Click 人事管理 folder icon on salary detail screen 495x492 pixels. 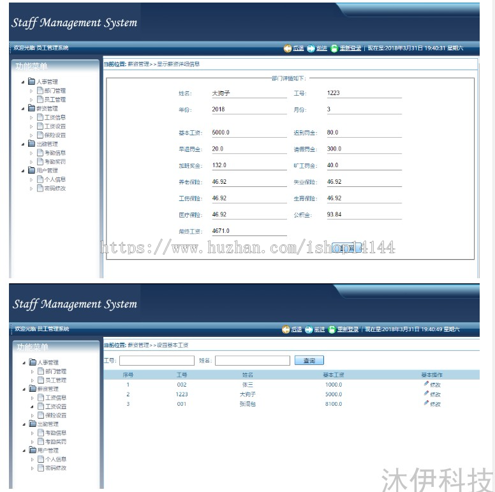pyautogui.click(x=31, y=82)
